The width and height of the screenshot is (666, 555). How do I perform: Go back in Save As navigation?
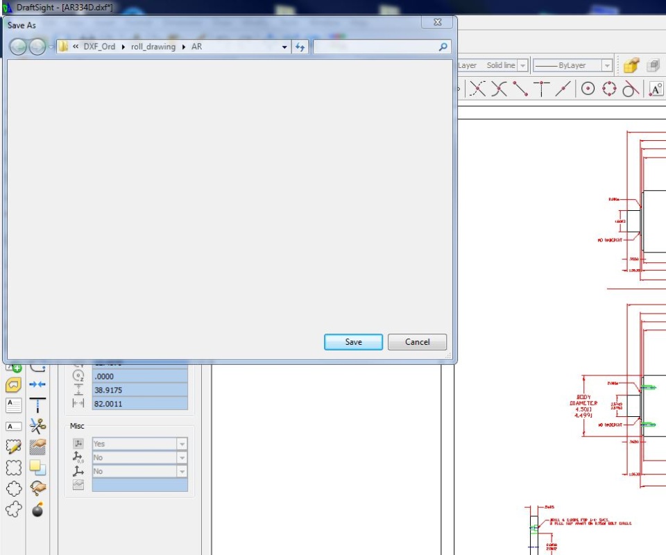[18, 46]
